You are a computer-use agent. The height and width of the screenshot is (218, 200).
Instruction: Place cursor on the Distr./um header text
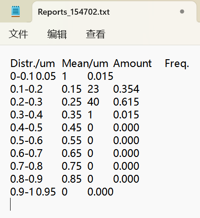(33, 63)
